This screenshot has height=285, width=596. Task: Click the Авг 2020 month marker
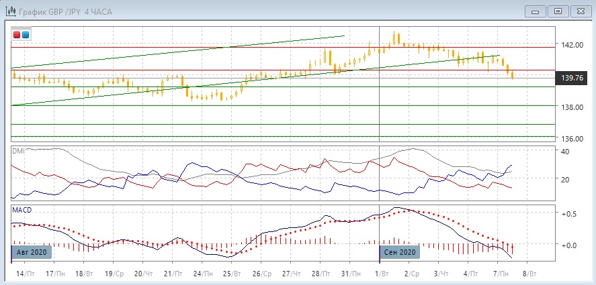click(32, 252)
